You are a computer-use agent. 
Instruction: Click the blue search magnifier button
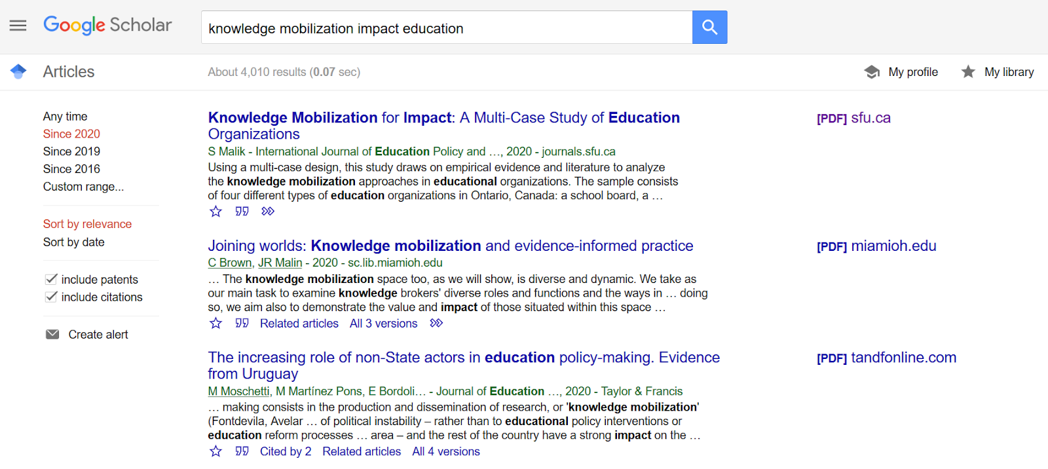[709, 27]
